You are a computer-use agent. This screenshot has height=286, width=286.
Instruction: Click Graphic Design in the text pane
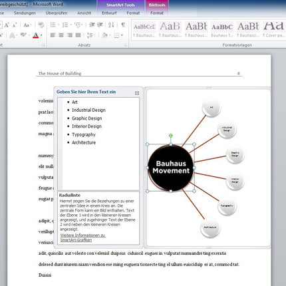click(87, 118)
